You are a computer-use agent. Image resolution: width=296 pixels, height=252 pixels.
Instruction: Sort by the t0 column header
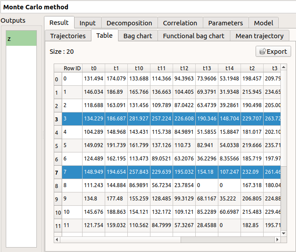coord(94,68)
